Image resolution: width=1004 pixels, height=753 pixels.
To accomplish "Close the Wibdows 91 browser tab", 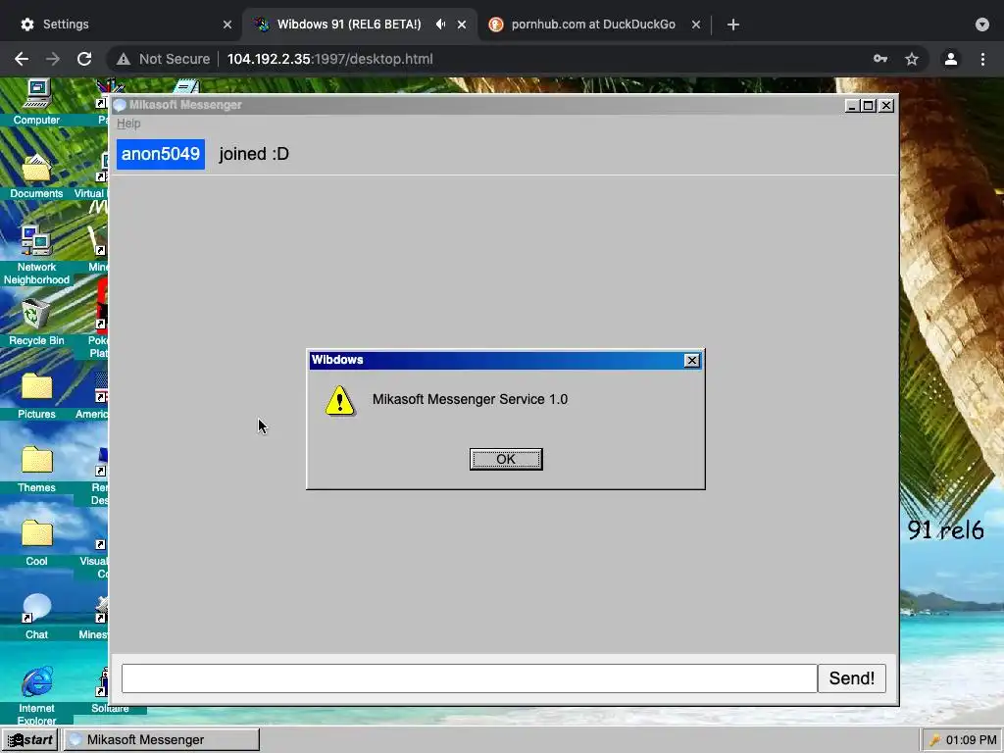I will click(x=462, y=25).
